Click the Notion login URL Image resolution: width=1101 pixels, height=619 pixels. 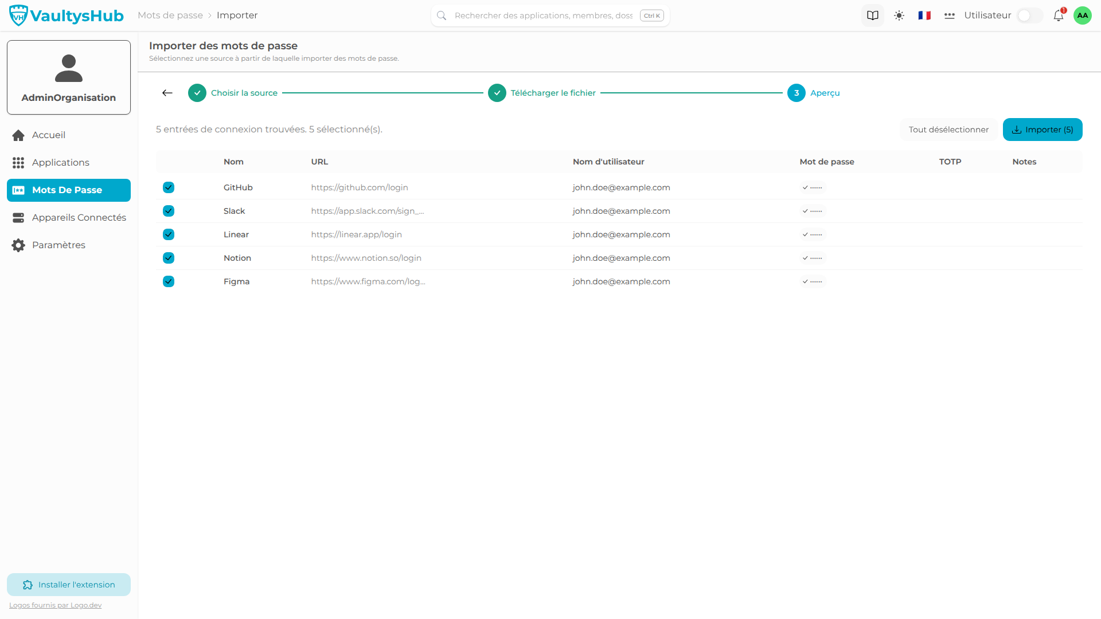[x=366, y=258]
